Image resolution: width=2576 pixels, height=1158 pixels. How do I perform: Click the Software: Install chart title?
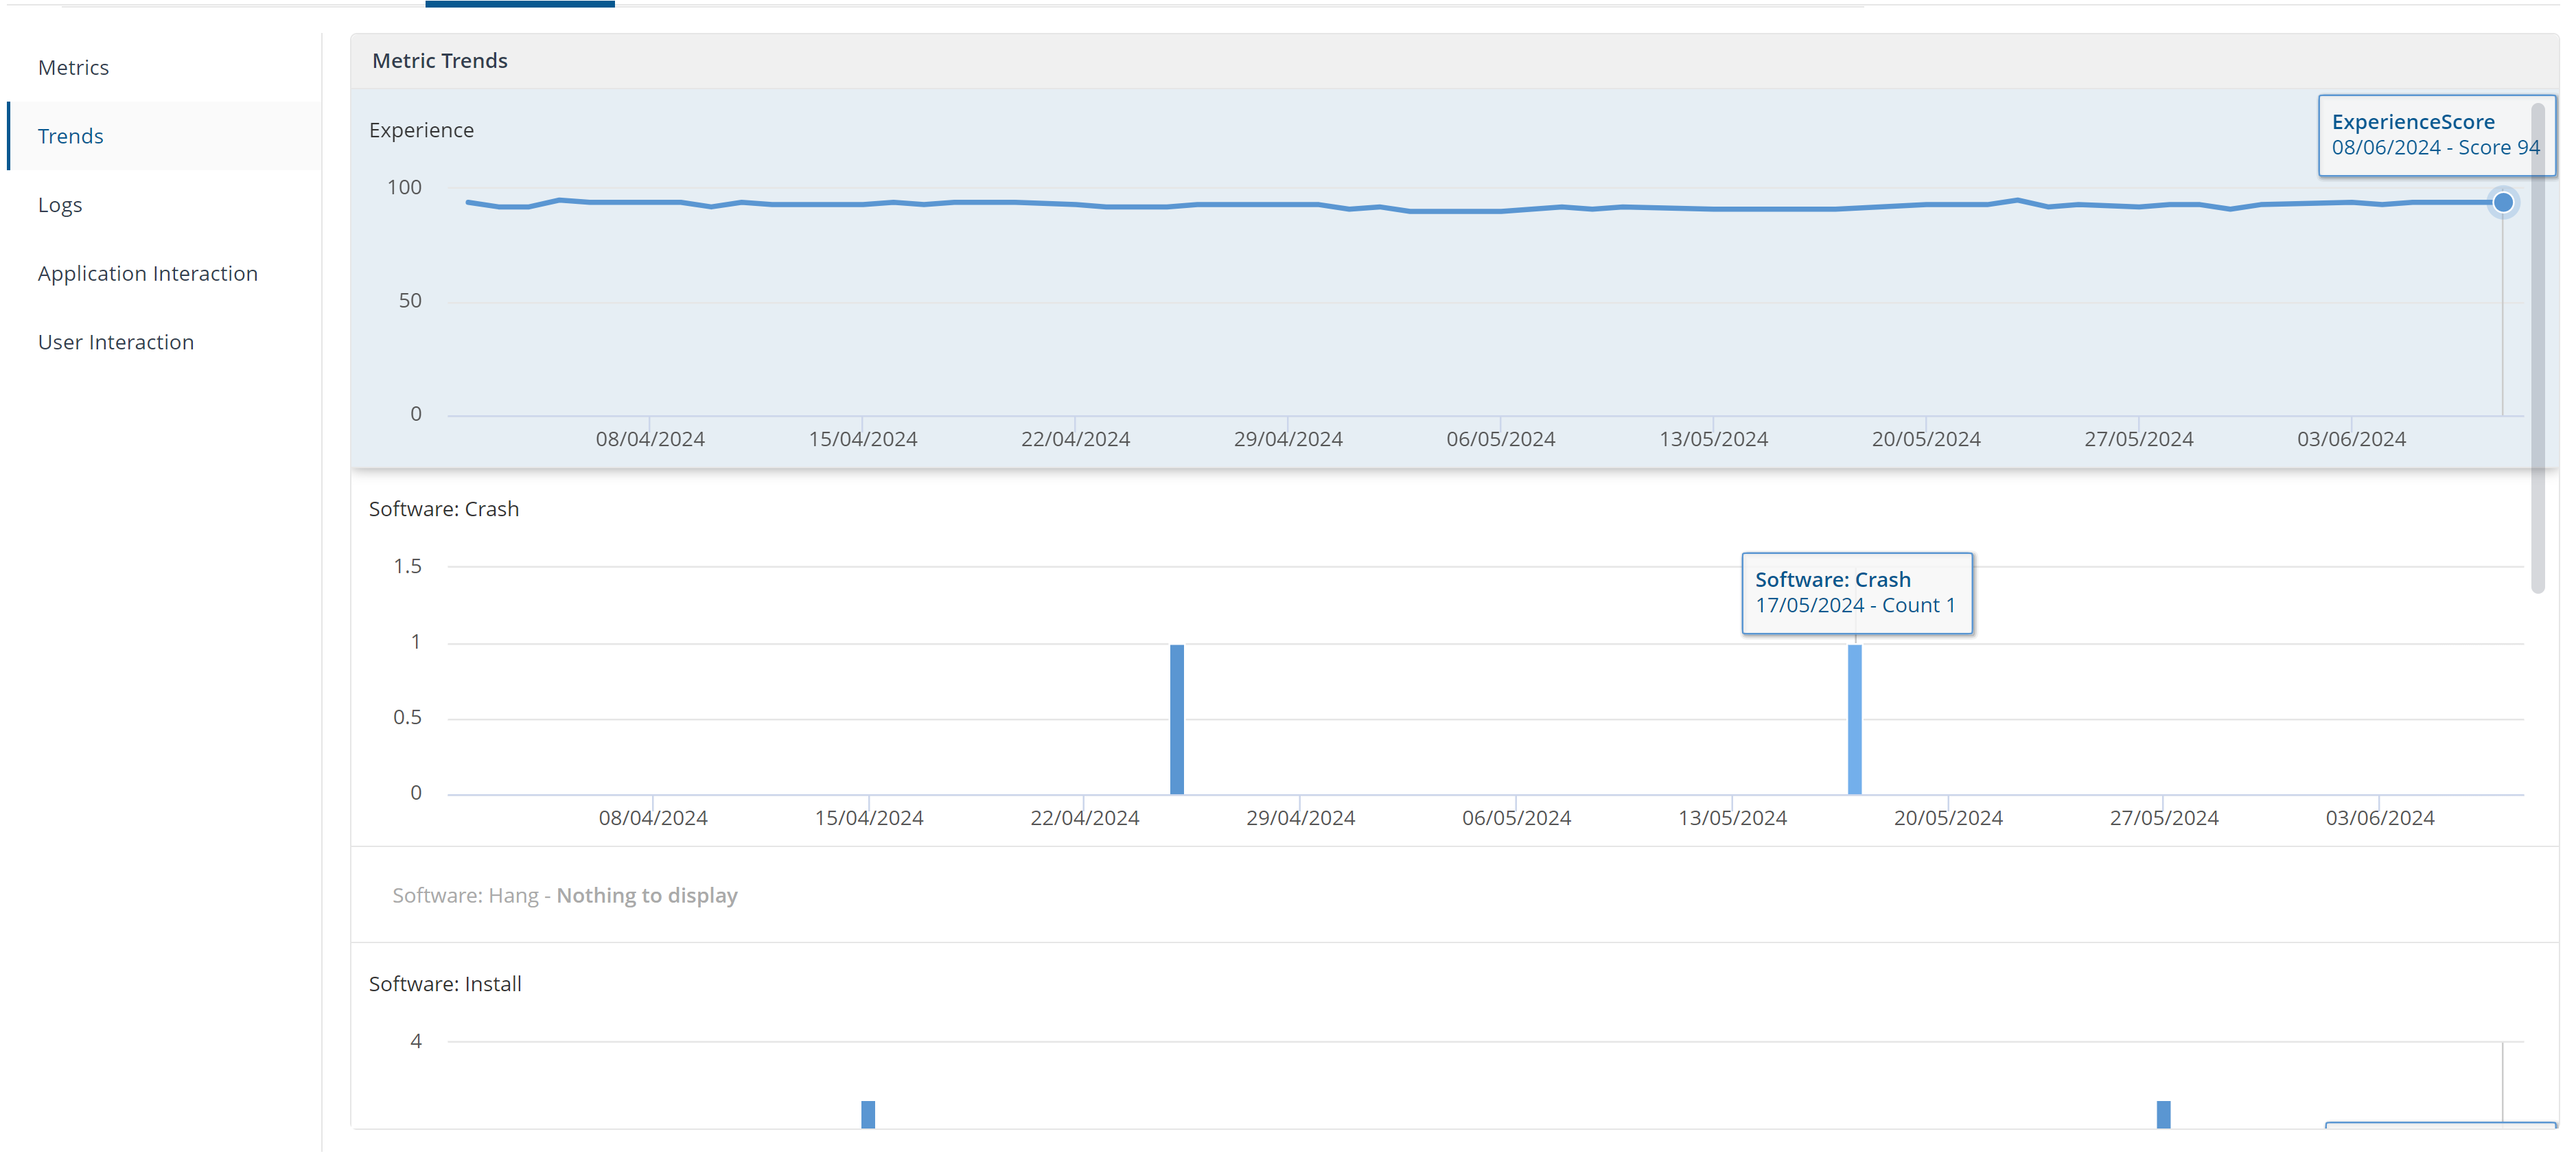[x=444, y=985]
